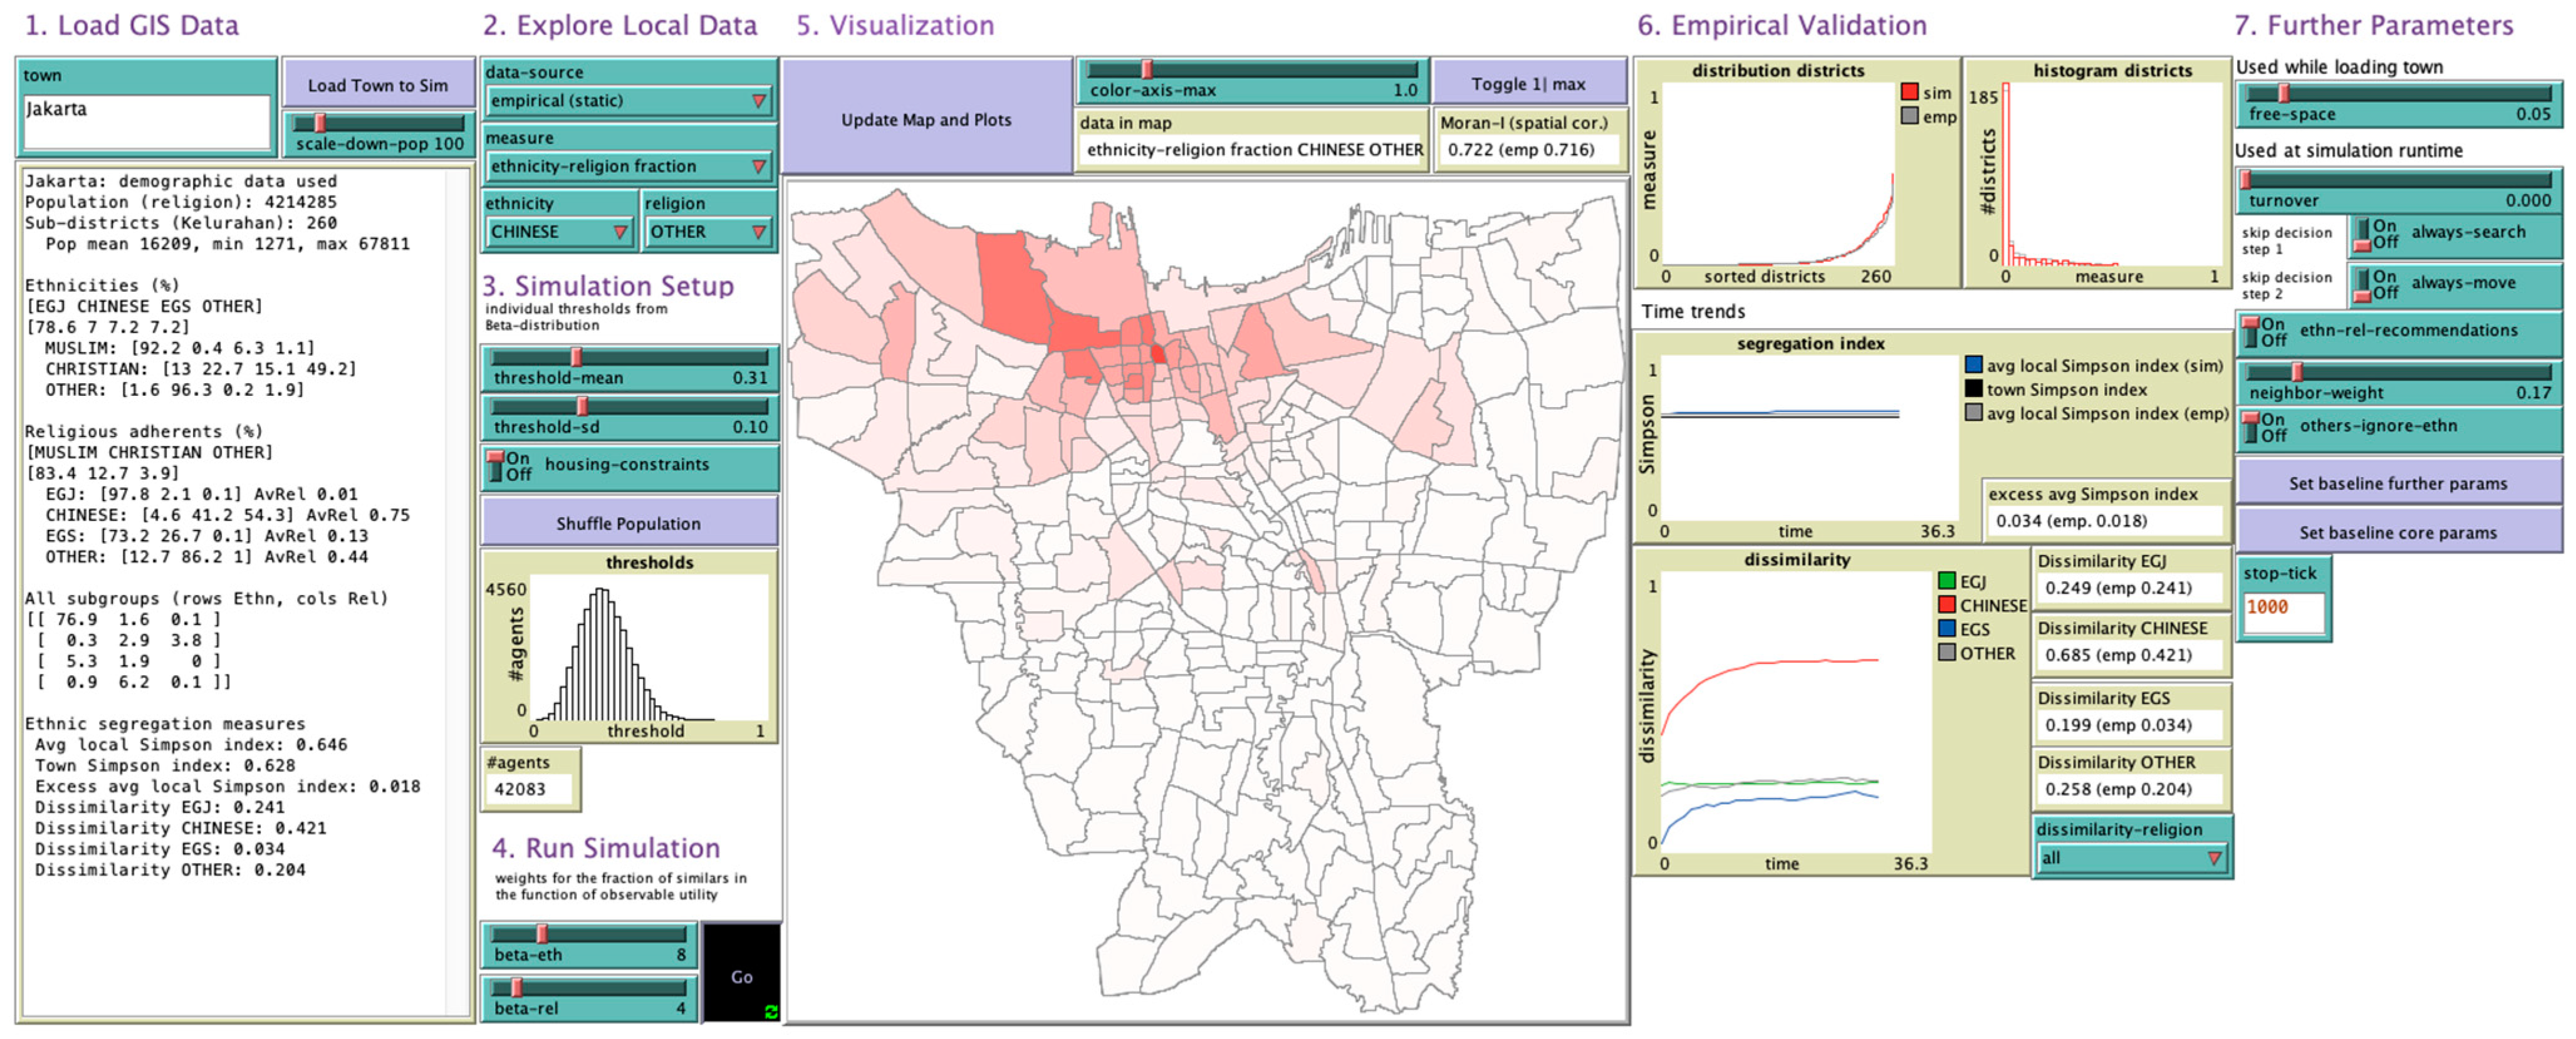Click the threshold-mean slider handle

coord(577,358)
